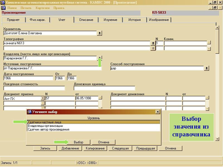Close the Уточните выбор dialog

[x=158, y=112]
